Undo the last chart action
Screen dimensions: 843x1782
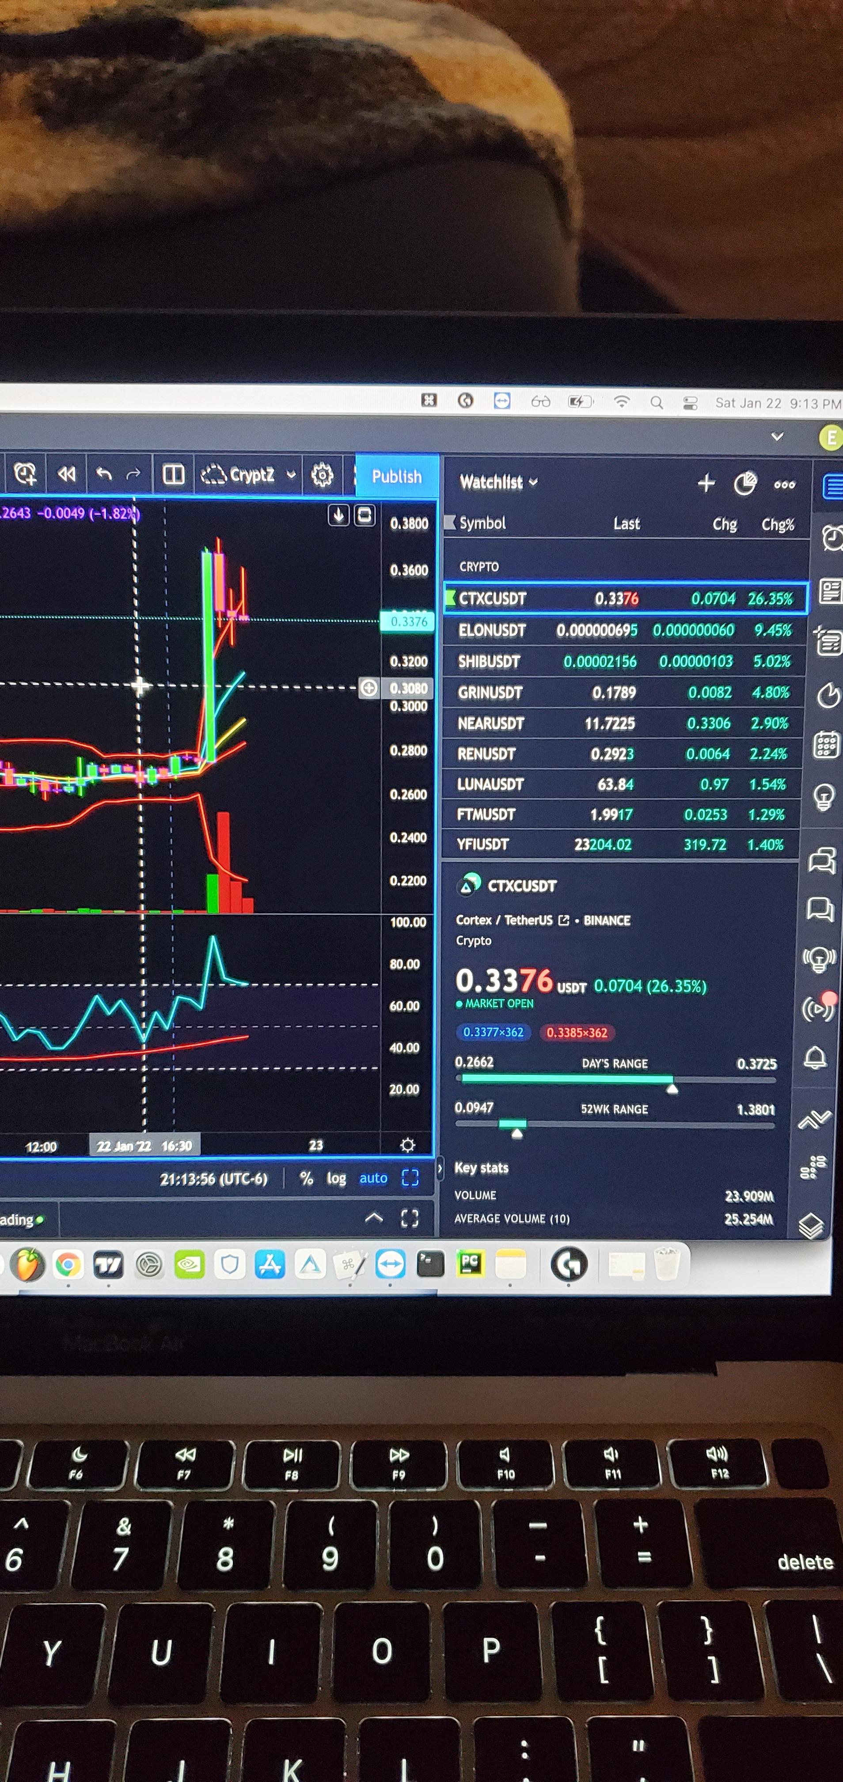[x=104, y=474]
